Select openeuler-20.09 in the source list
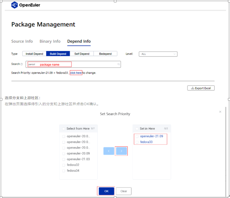The width and height of the screenshot is (230, 198). tap(78, 153)
